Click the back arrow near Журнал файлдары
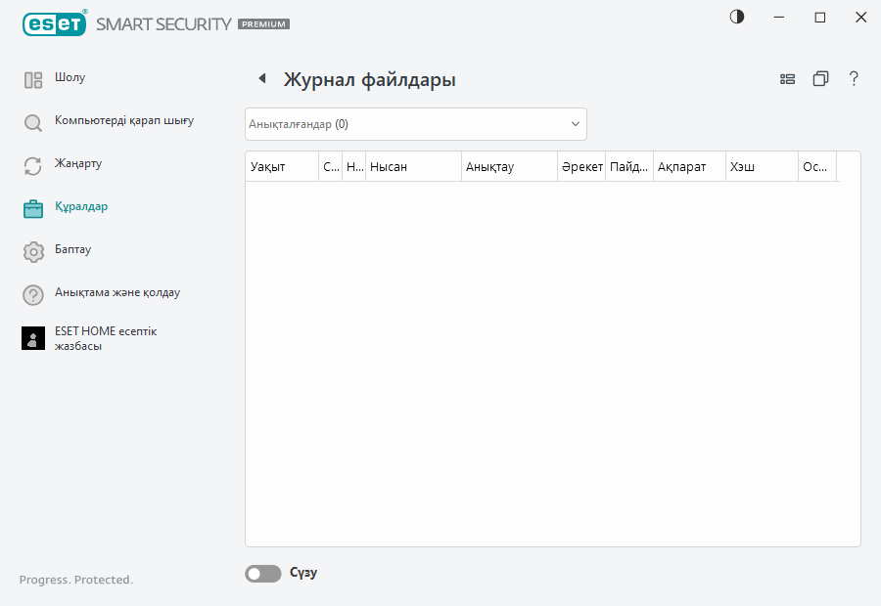 [x=260, y=78]
